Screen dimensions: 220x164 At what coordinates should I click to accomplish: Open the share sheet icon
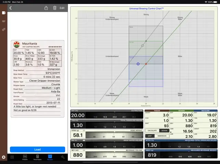coord(46,8)
